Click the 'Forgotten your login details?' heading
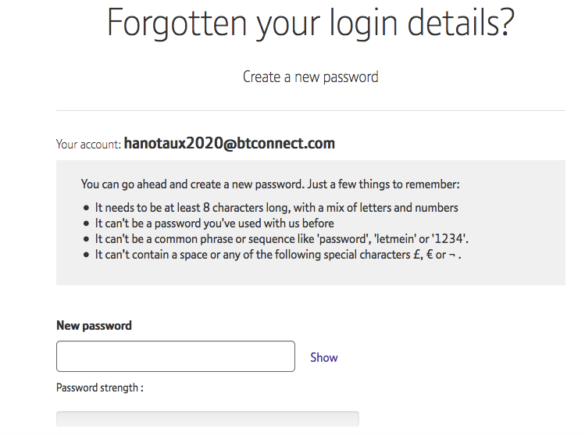 310,23
